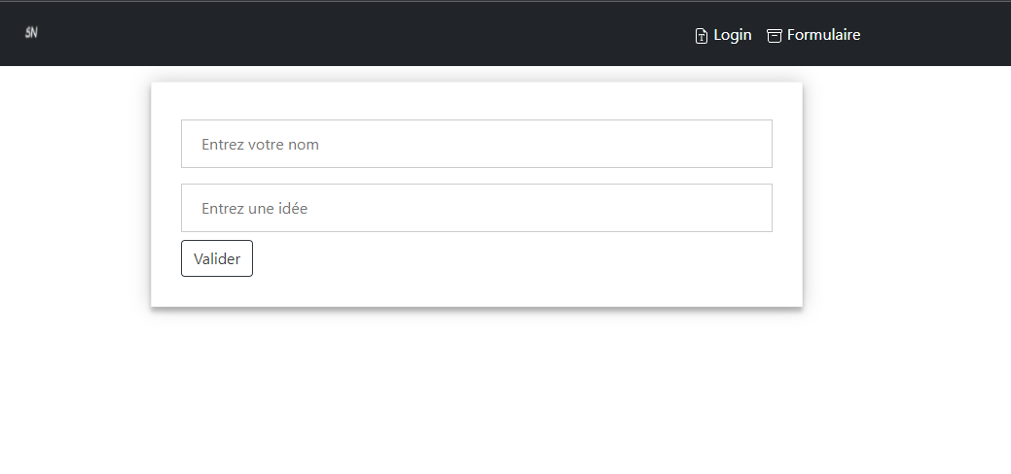Click the empty dark navbar between logo and Login
Viewport: 1011px width, 474px height.
click(361, 33)
